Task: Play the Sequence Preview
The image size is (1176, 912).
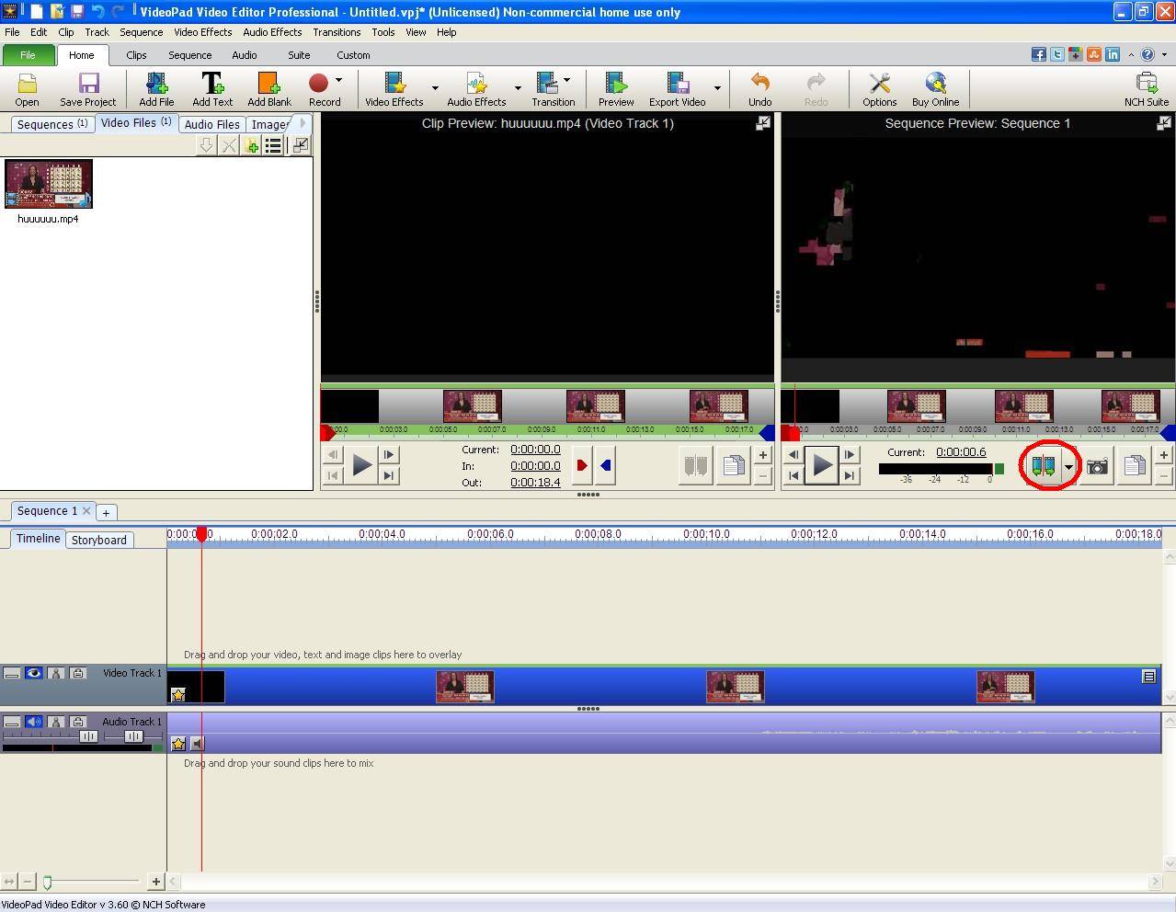Action: pyautogui.click(x=822, y=465)
